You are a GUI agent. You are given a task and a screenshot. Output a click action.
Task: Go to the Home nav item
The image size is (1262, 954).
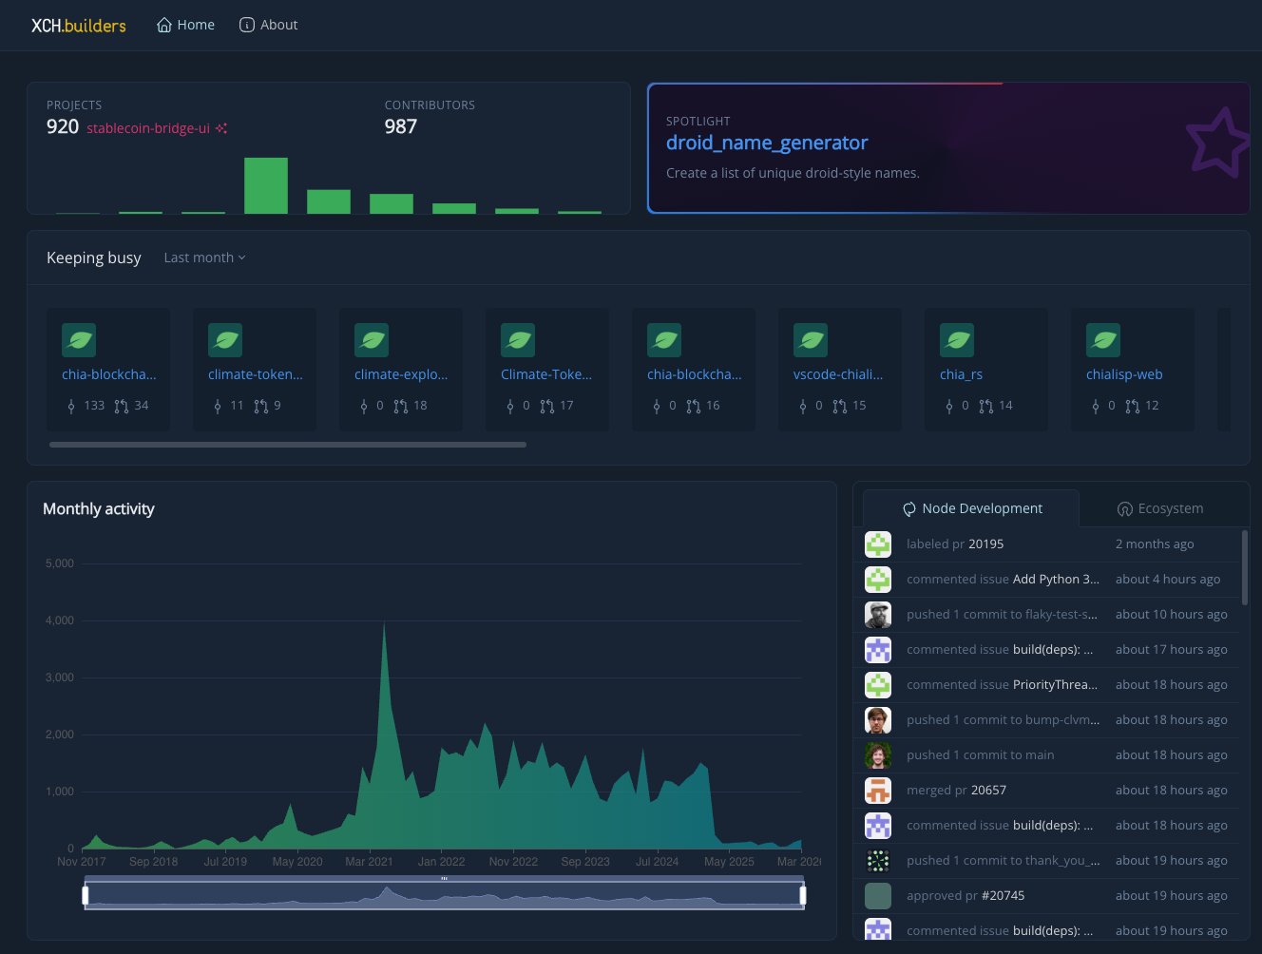[x=186, y=25]
